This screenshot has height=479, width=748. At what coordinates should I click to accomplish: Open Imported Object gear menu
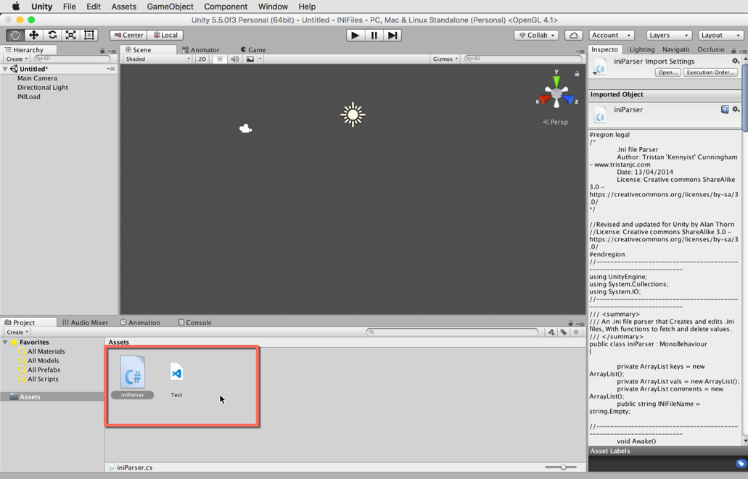point(736,109)
